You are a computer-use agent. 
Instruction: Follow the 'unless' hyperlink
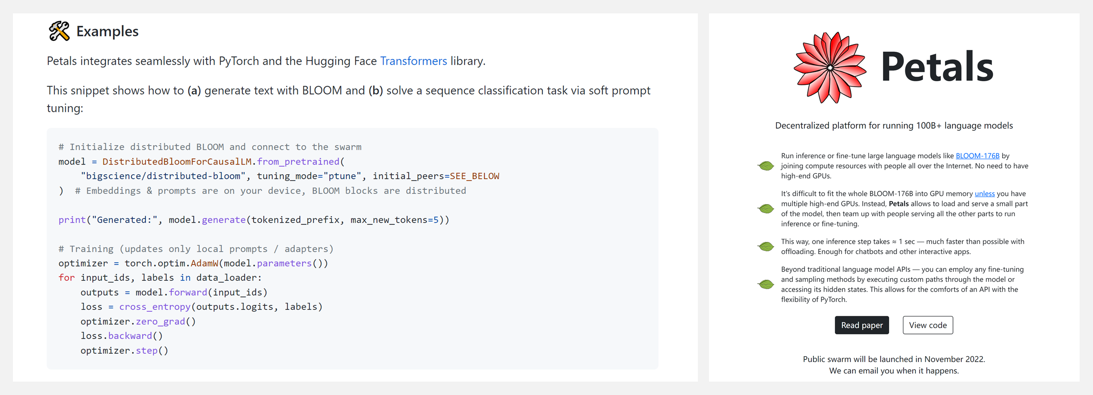985,193
